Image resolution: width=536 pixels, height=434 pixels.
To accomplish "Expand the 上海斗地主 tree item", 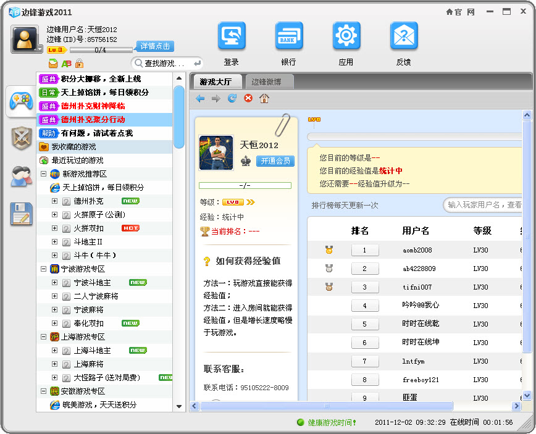I will [55, 349].
